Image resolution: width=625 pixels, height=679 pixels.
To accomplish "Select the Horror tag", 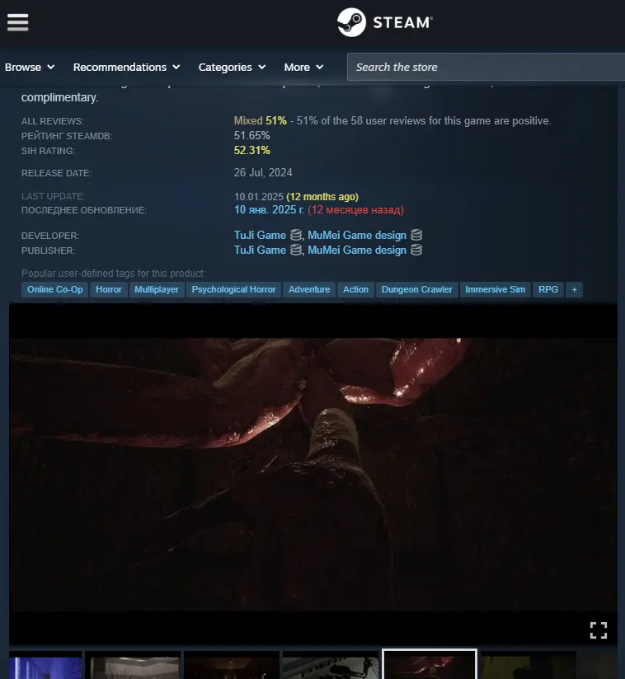I will [108, 289].
